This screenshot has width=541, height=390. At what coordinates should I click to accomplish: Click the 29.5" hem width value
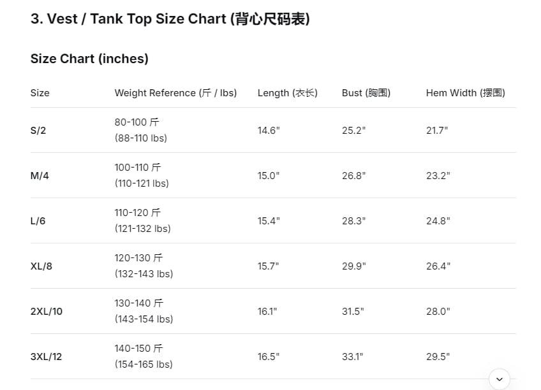tap(438, 357)
